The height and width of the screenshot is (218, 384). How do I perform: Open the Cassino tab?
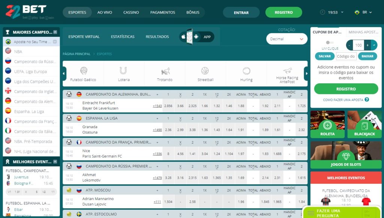point(131,12)
